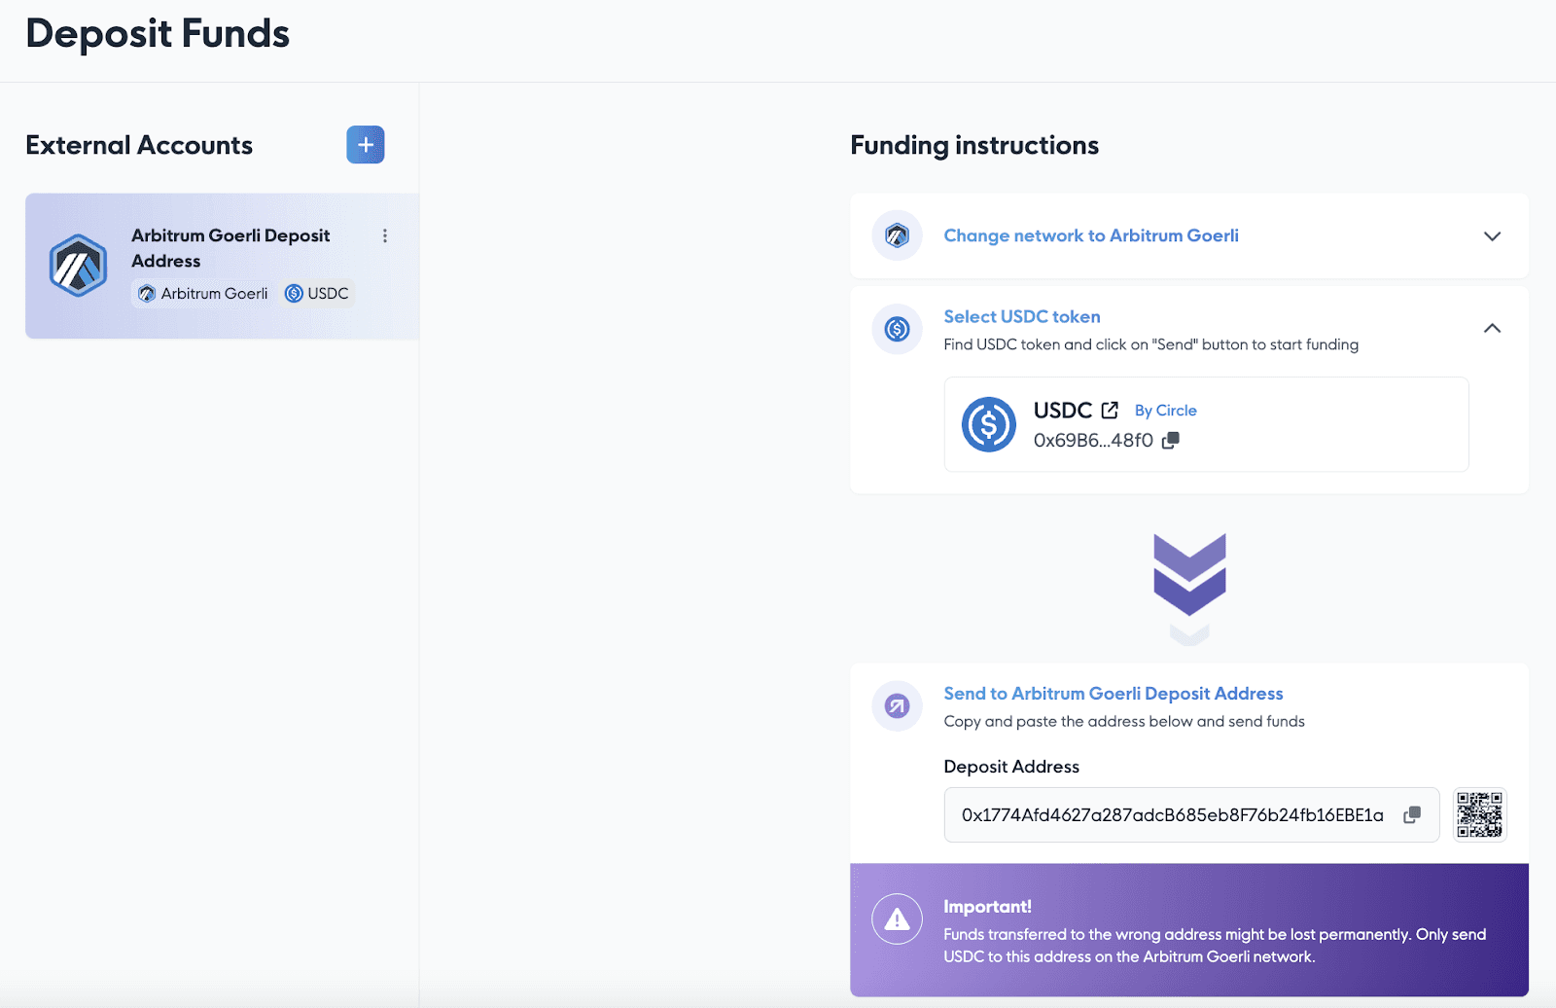Copy the USDC contract address 0x69B6...48f0
The width and height of the screenshot is (1556, 1008).
click(x=1171, y=440)
